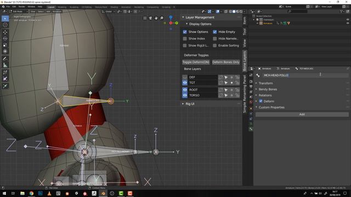This screenshot has width=351, height=197.
Task: Toggle perspective/orthographic grid icon
Action: tap(145, 18)
